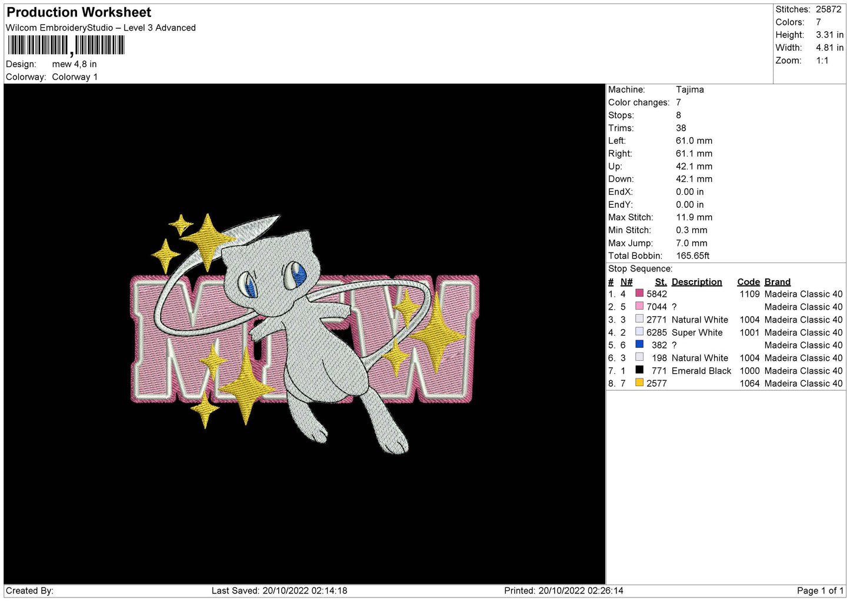The width and height of the screenshot is (850, 601).
Task: Click the Min Stitch value '0.3 mm'
Action: pyautogui.click(x=692, y=230)
